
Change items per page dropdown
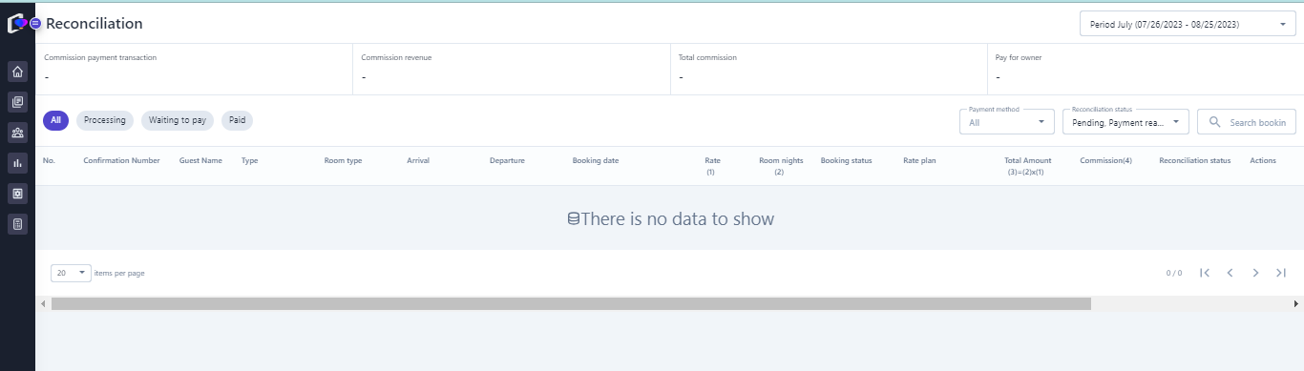pyautogui.click(x=71, y=273)
